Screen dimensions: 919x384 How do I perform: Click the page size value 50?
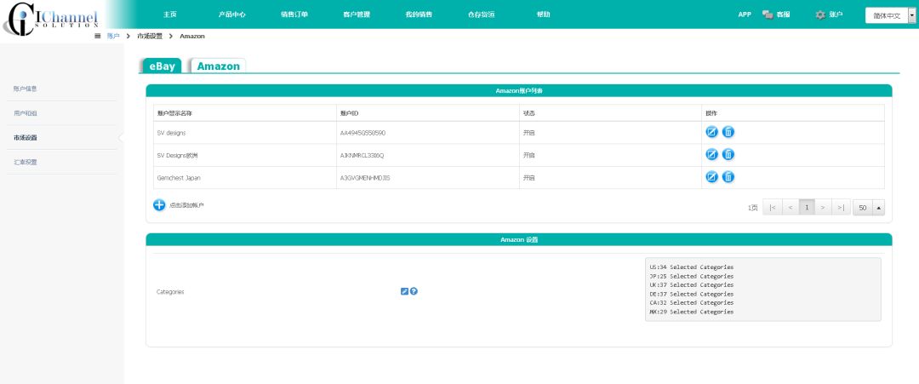tap(863, 208)
